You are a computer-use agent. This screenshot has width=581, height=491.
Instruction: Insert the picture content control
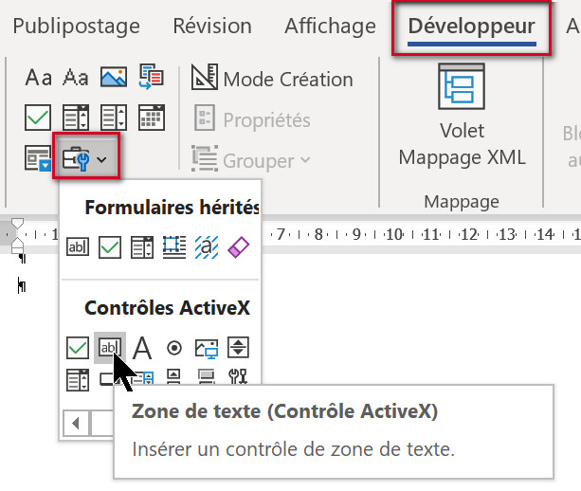(x=114, y=77)
